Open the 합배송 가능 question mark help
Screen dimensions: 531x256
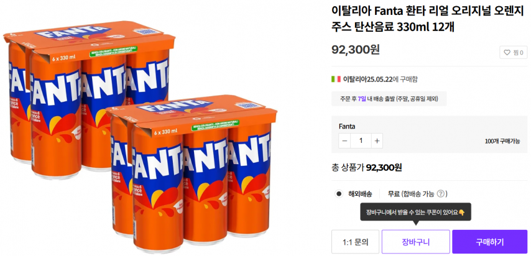[441, 194]
